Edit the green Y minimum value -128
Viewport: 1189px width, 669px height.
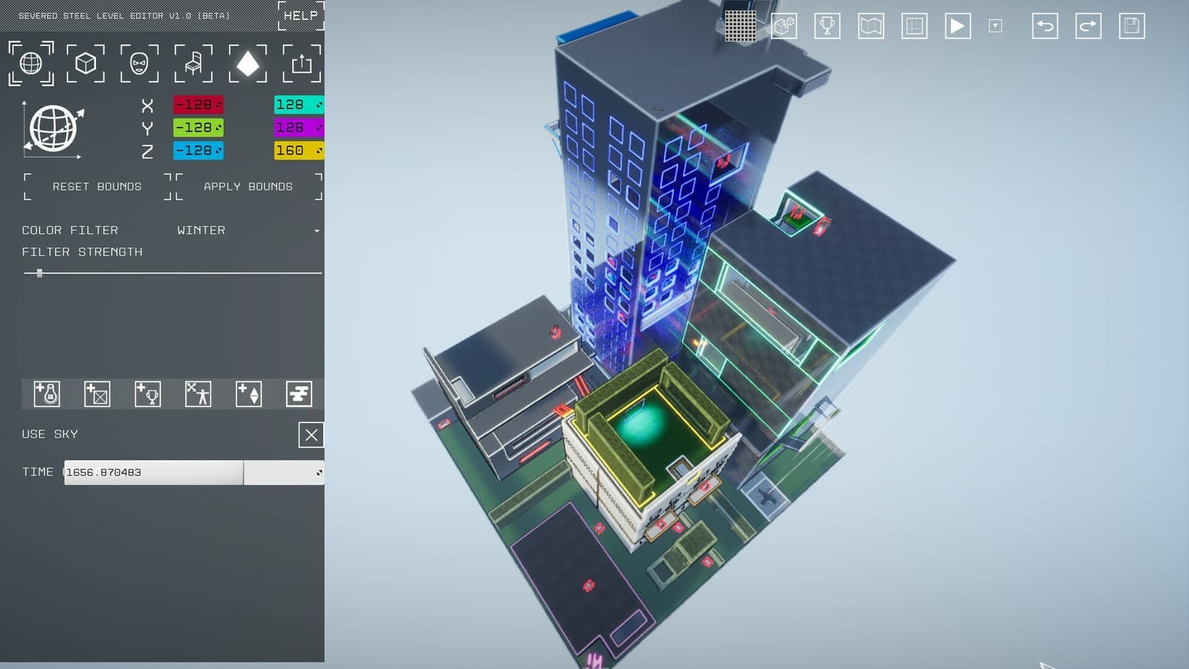[198, 128]
